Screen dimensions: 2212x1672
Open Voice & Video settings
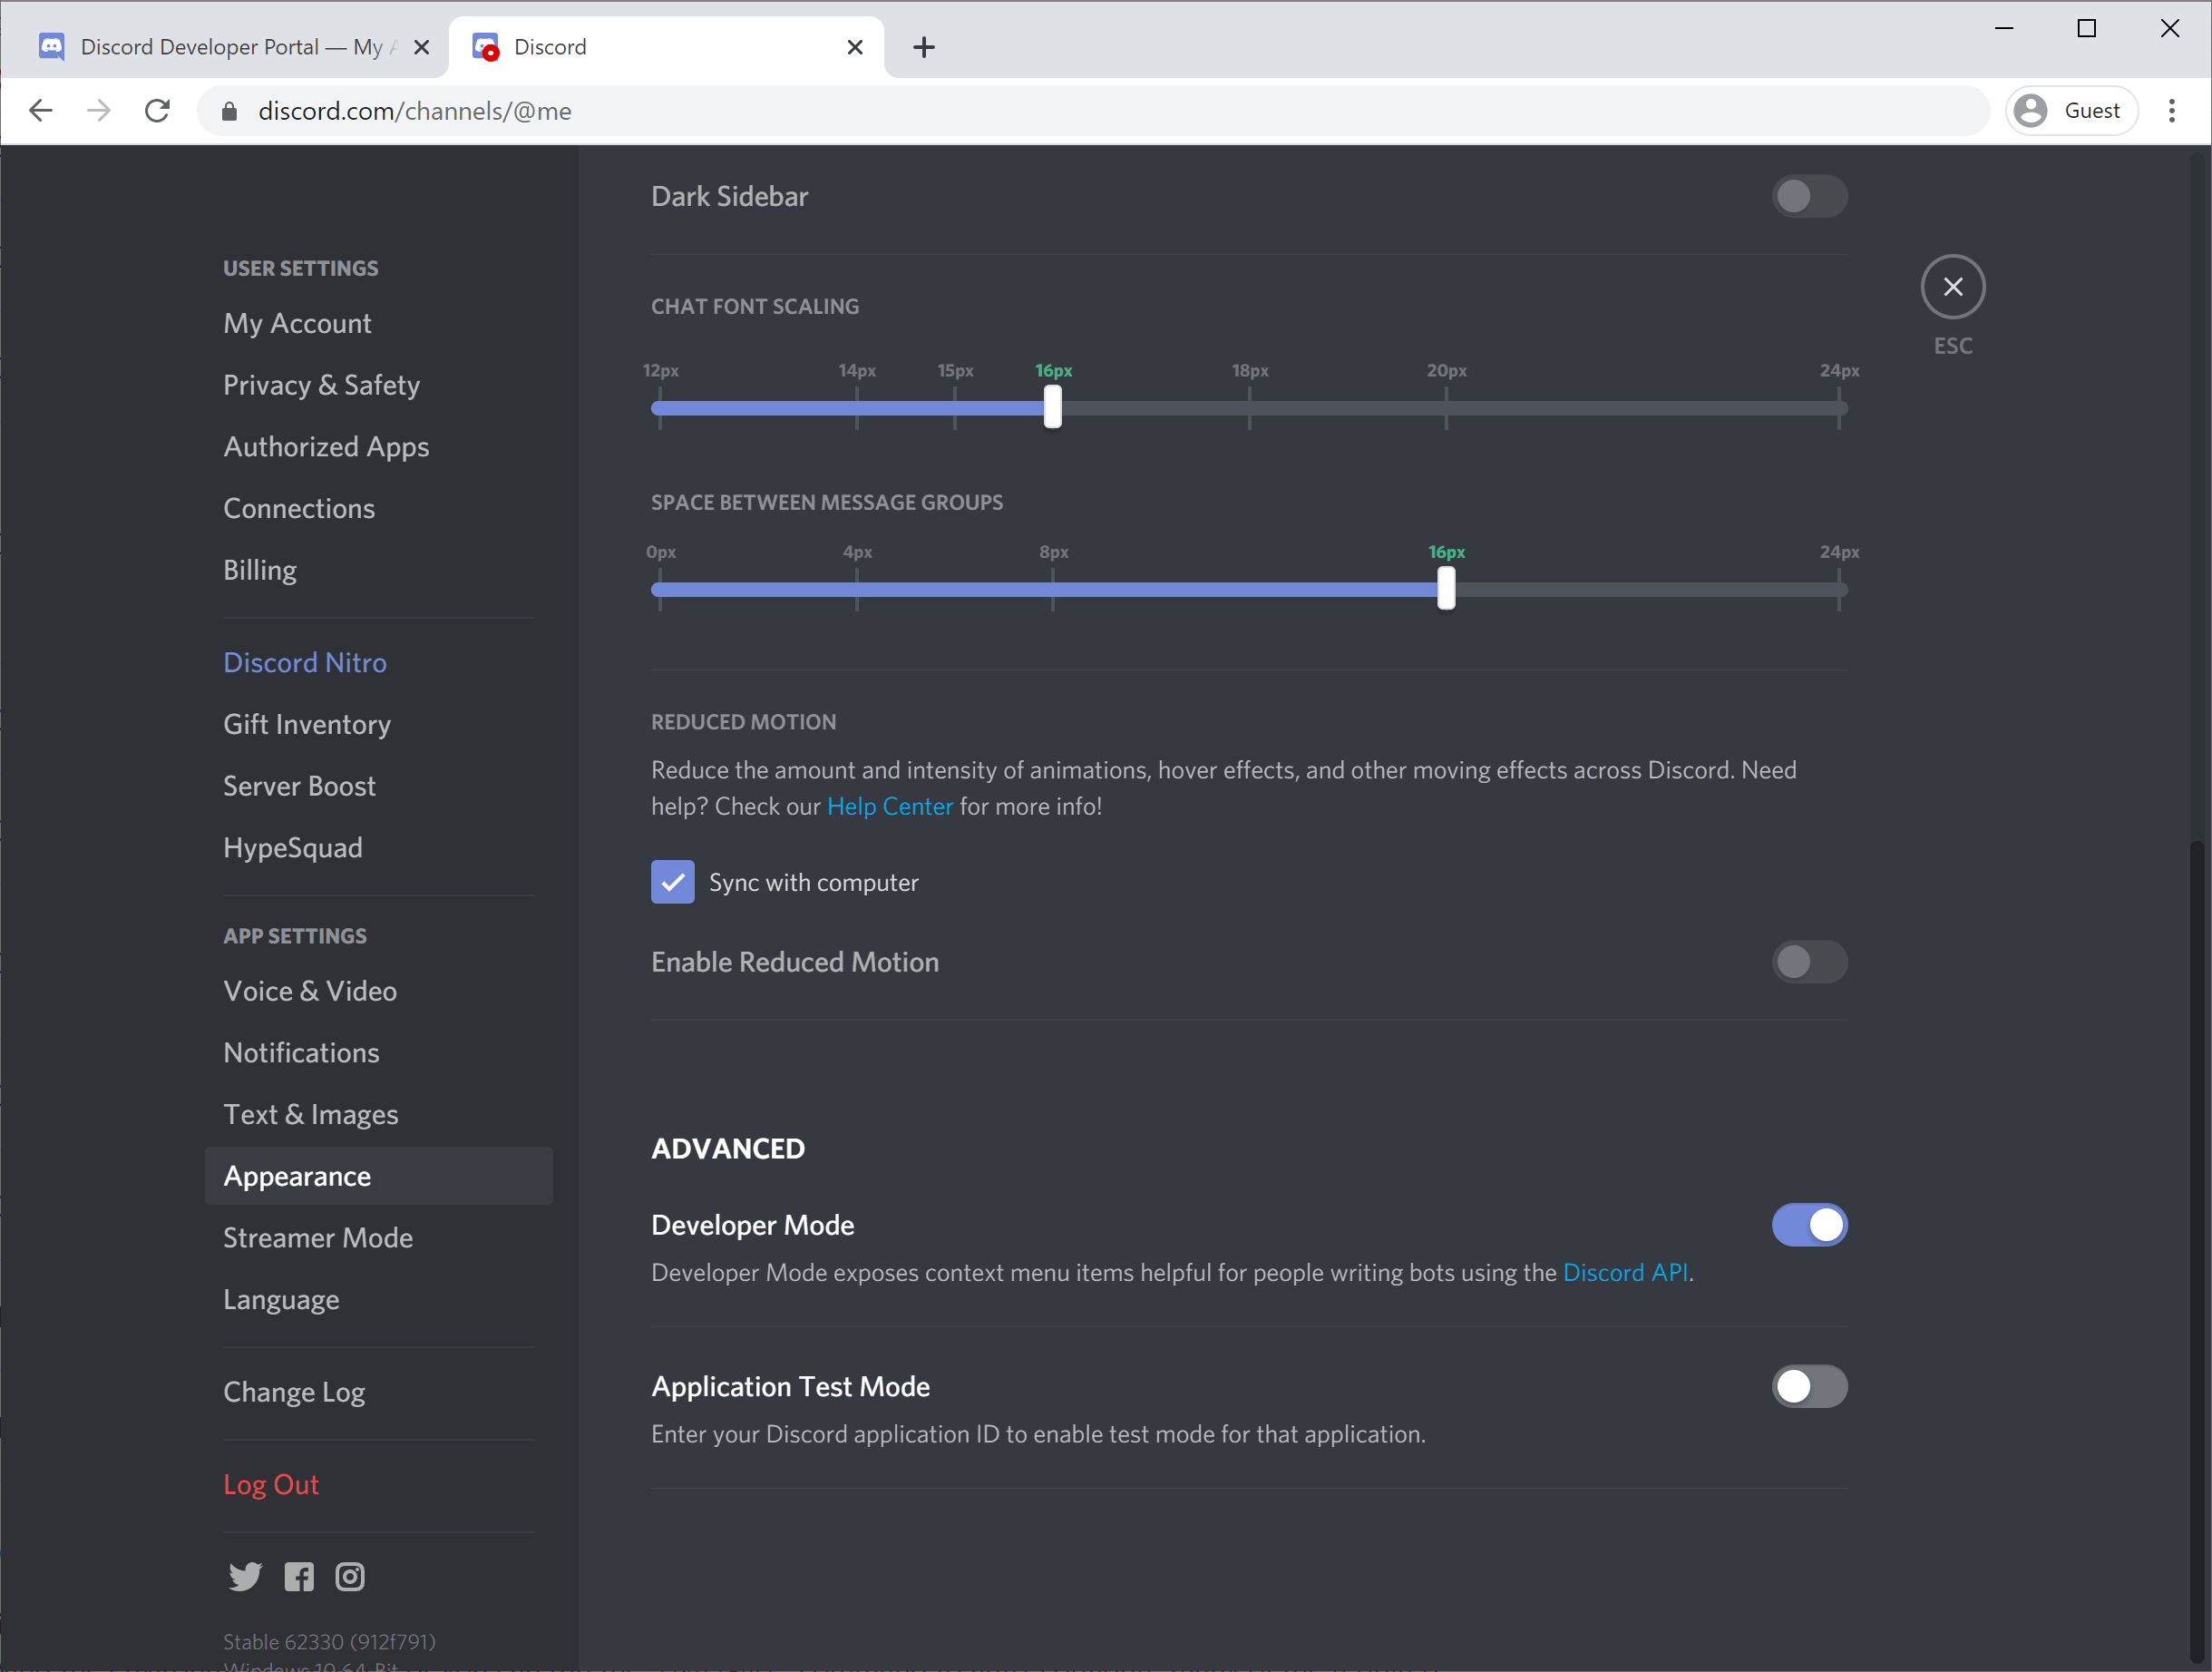tap(311, 991)
